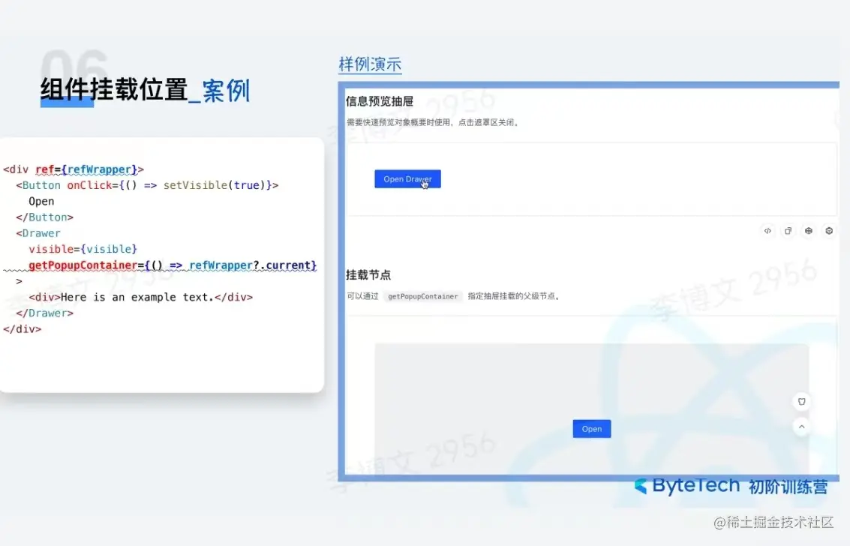Click the blue Open Drawer button
850x546 pixels.
pos(407,179)
